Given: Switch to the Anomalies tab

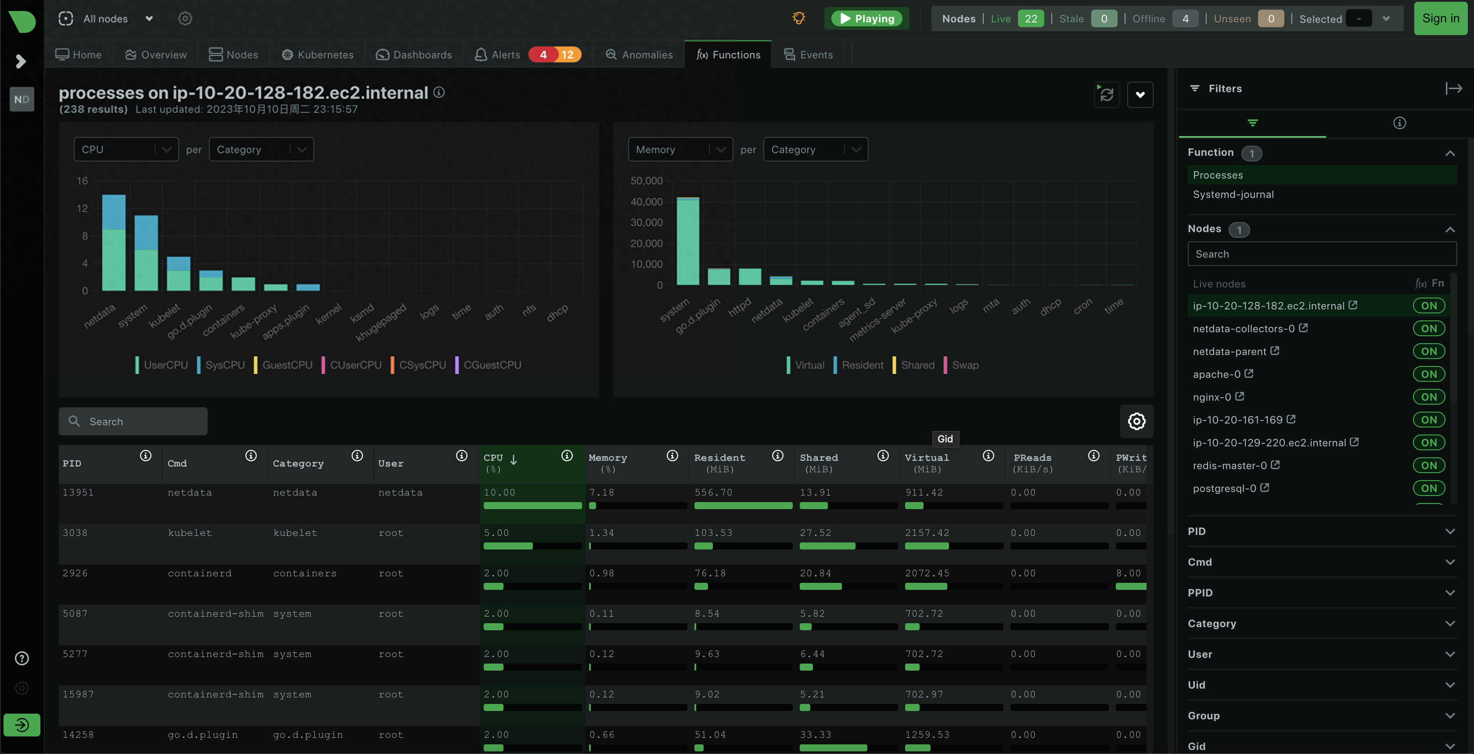Looking at the screenshot, I should click(x=639, y=54).
